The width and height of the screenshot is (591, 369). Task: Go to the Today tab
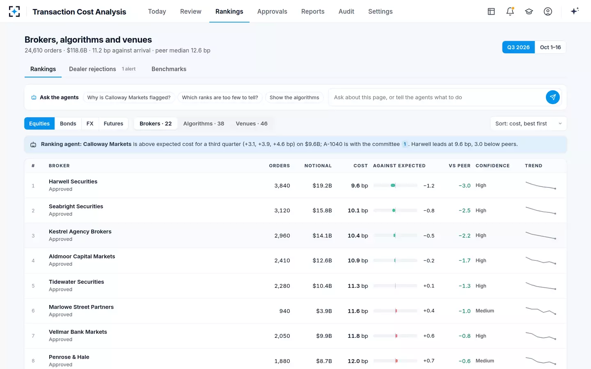coord(157,11)
